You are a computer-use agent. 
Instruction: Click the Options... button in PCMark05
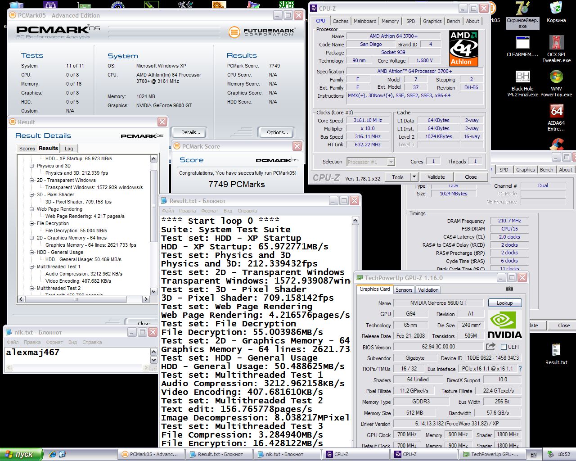[277, 132]
